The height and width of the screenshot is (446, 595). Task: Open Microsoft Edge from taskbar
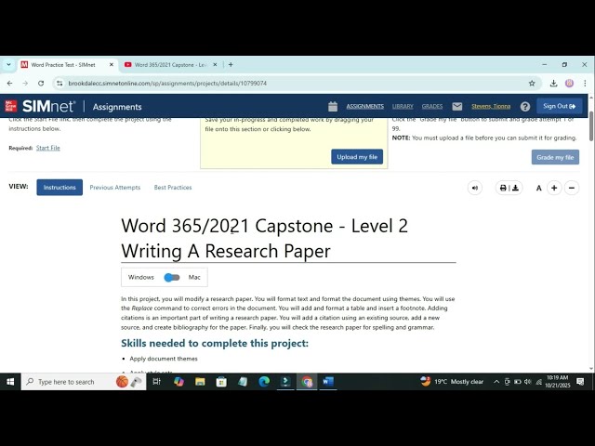[264, 382]
